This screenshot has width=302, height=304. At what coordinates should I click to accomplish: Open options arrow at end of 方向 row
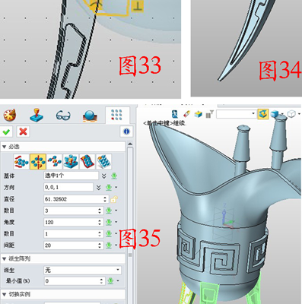tap(116, 188)
